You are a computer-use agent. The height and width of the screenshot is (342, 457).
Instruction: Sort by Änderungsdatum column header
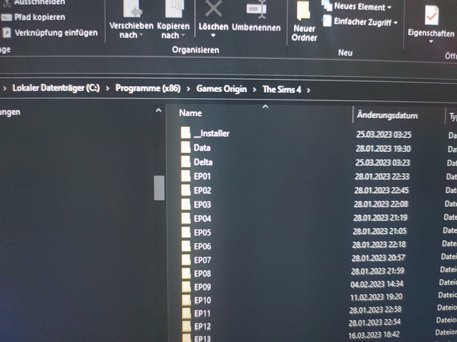[387, 116]
